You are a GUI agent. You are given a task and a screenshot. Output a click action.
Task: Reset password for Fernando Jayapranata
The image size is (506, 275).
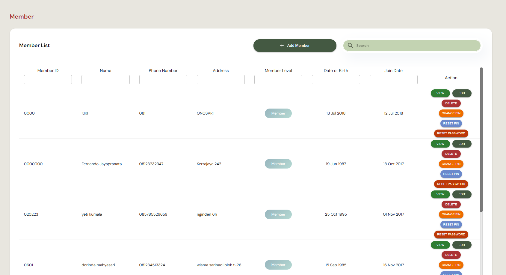[x=451, y=184]
